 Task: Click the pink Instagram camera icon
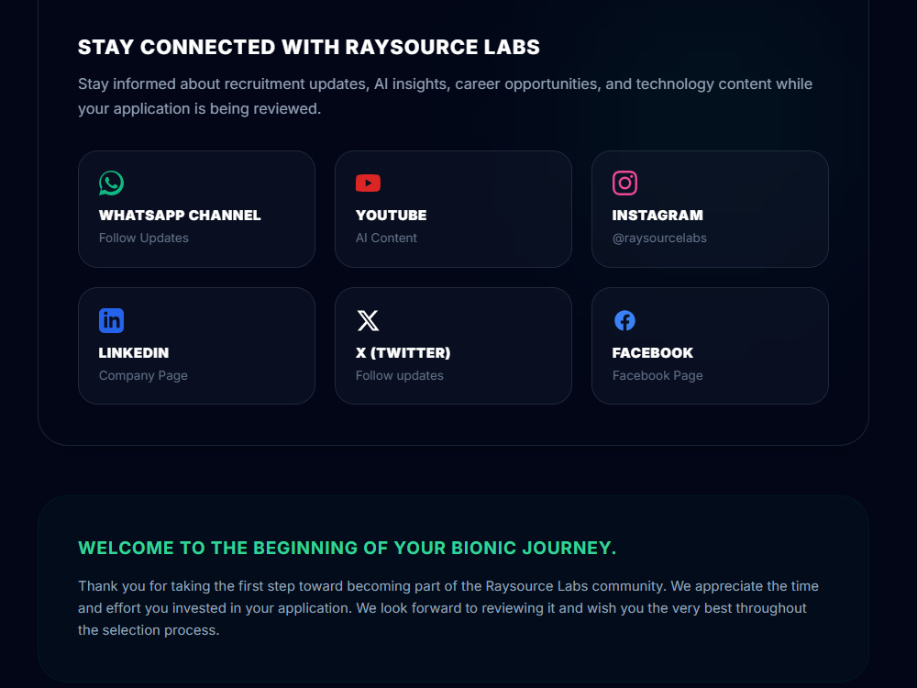click(x=624, y=183)
